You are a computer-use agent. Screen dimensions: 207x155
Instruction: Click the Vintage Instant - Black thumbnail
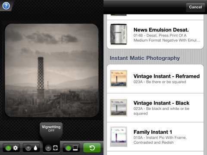coord(119,108)
